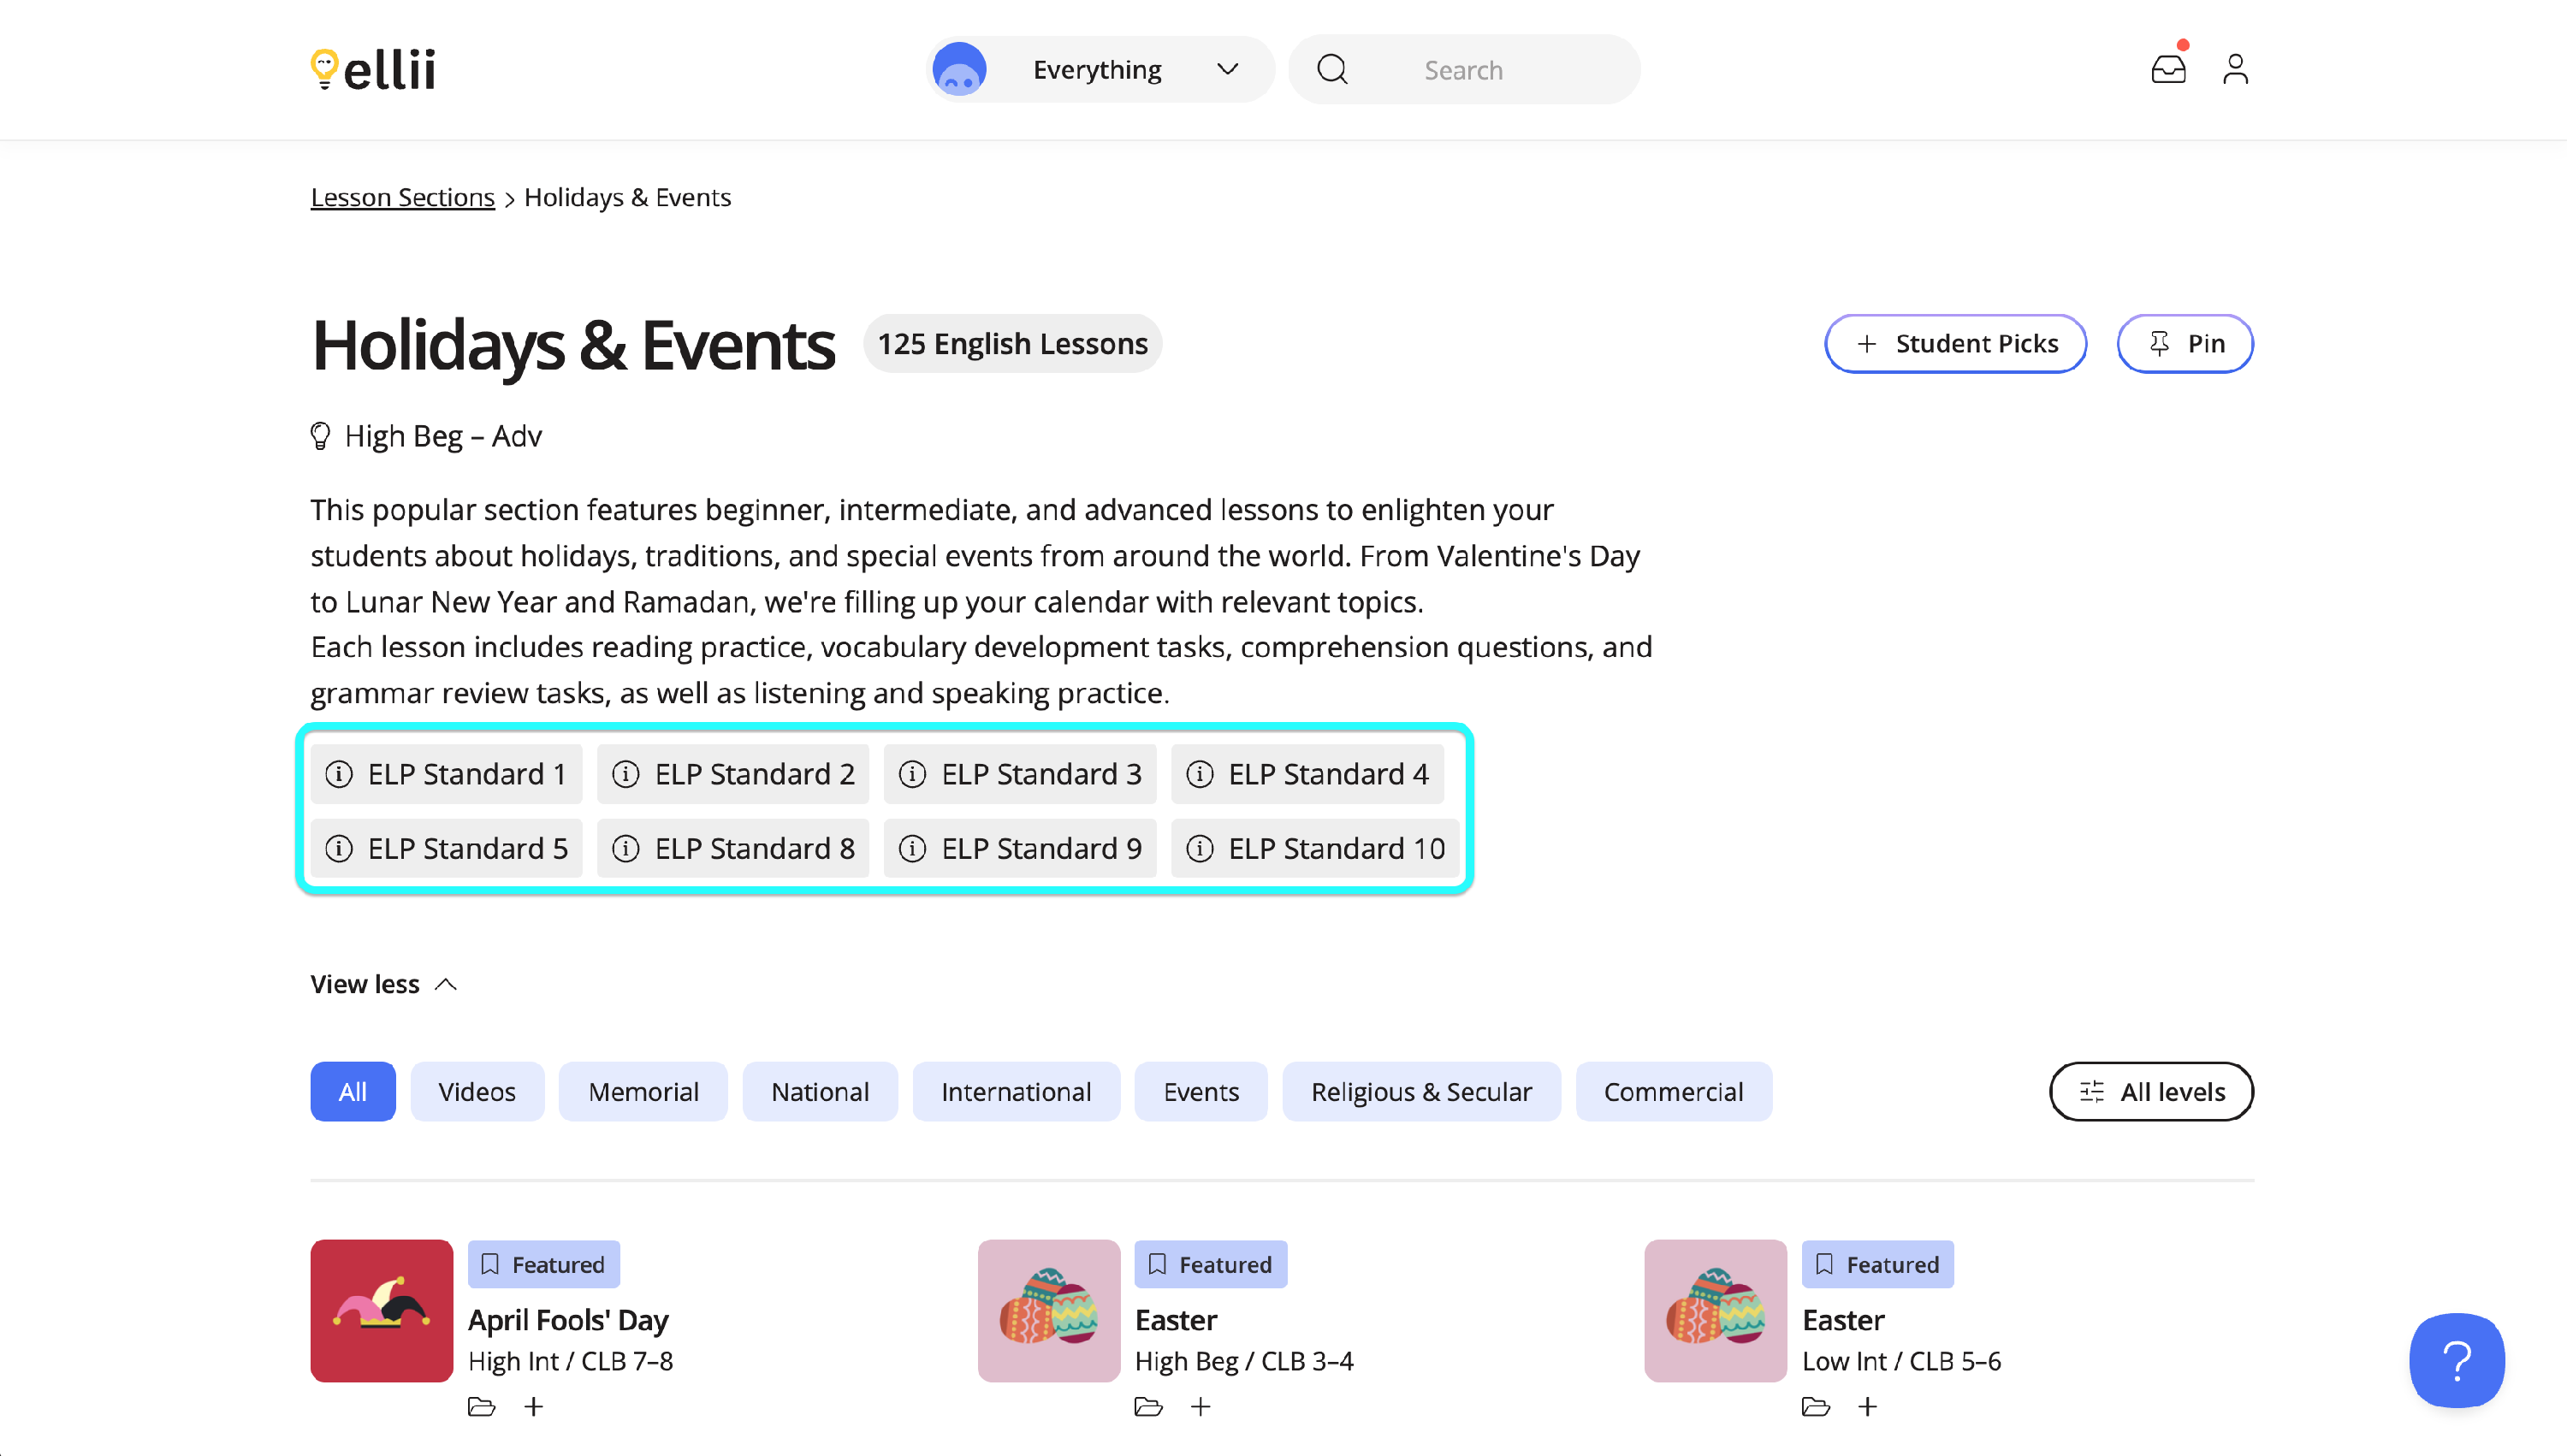Click the search magnifier icon
Viewport: 2567px width, 1456px height.
coord(1332,69)
